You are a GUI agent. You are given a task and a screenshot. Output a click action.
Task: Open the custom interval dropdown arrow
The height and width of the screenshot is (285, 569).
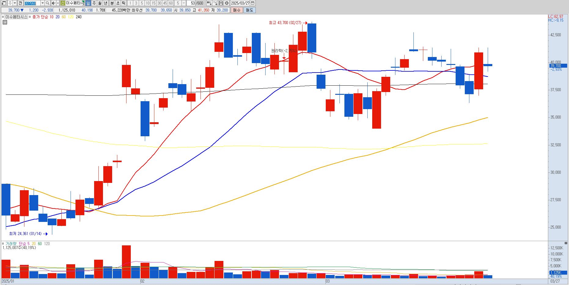pos(184,3)
